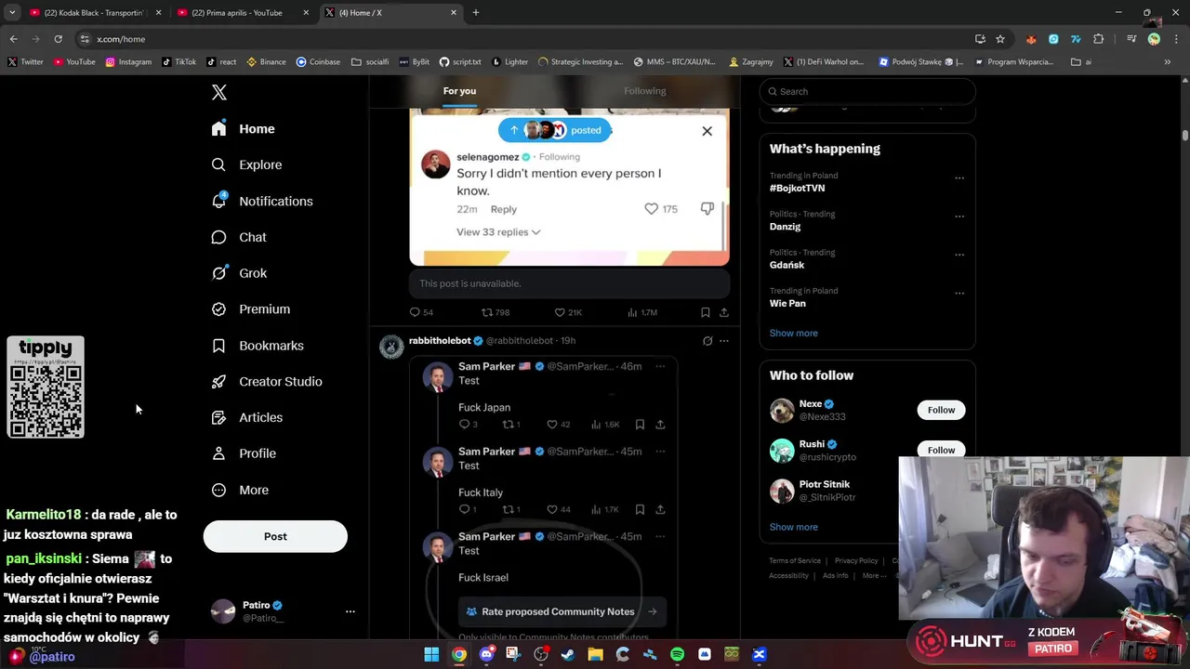Share the Japan tweet
Viewport: 1190px width, 669px height.
pos(660,425)
